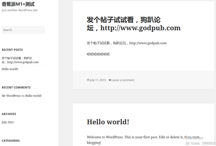Focus the Search input field
Image resolution: width=216 pixels, height=146 pixels.
23,30
